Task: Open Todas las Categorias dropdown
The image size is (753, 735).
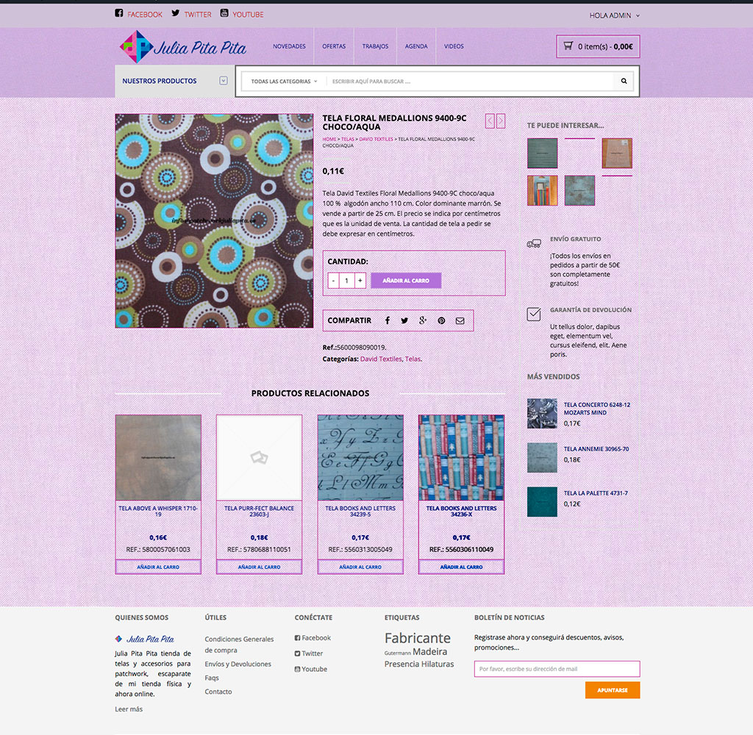Action: (284, 82)
